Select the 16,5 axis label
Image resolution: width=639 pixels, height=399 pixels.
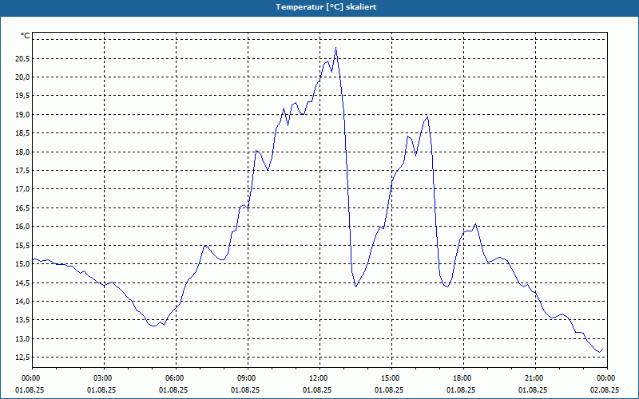pyautogui.click(x=22, y=208)
